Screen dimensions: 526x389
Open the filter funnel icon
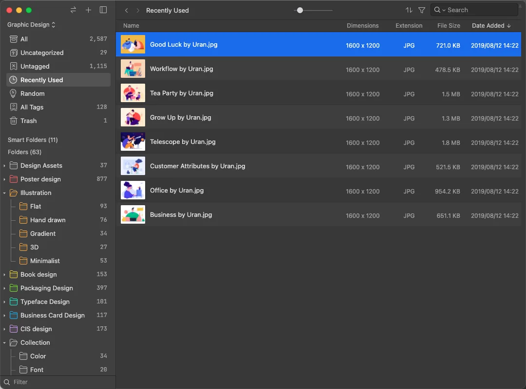click(x=422, y=10)
